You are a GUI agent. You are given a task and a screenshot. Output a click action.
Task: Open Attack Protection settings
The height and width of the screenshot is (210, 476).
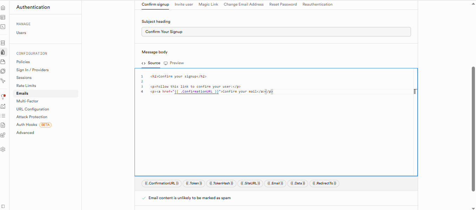click(x=32, y=117)
